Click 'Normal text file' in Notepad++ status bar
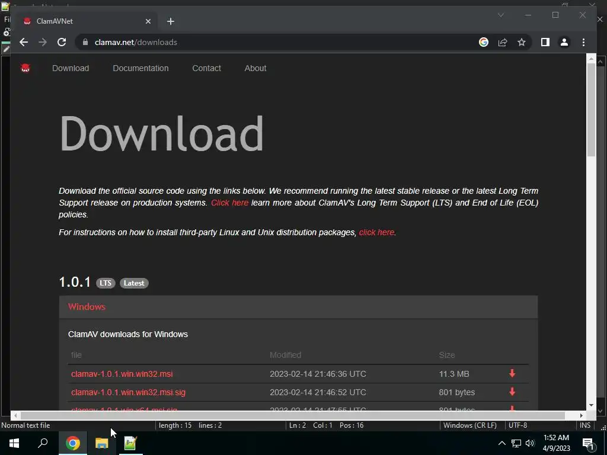Viewport: 607px width, 455px height. click(x=25, y=425)
